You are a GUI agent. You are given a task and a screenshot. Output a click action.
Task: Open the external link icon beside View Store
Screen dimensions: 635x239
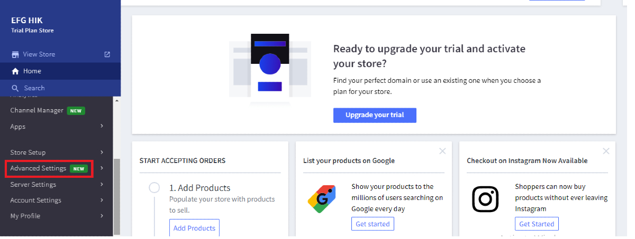(x=107, y=54)
